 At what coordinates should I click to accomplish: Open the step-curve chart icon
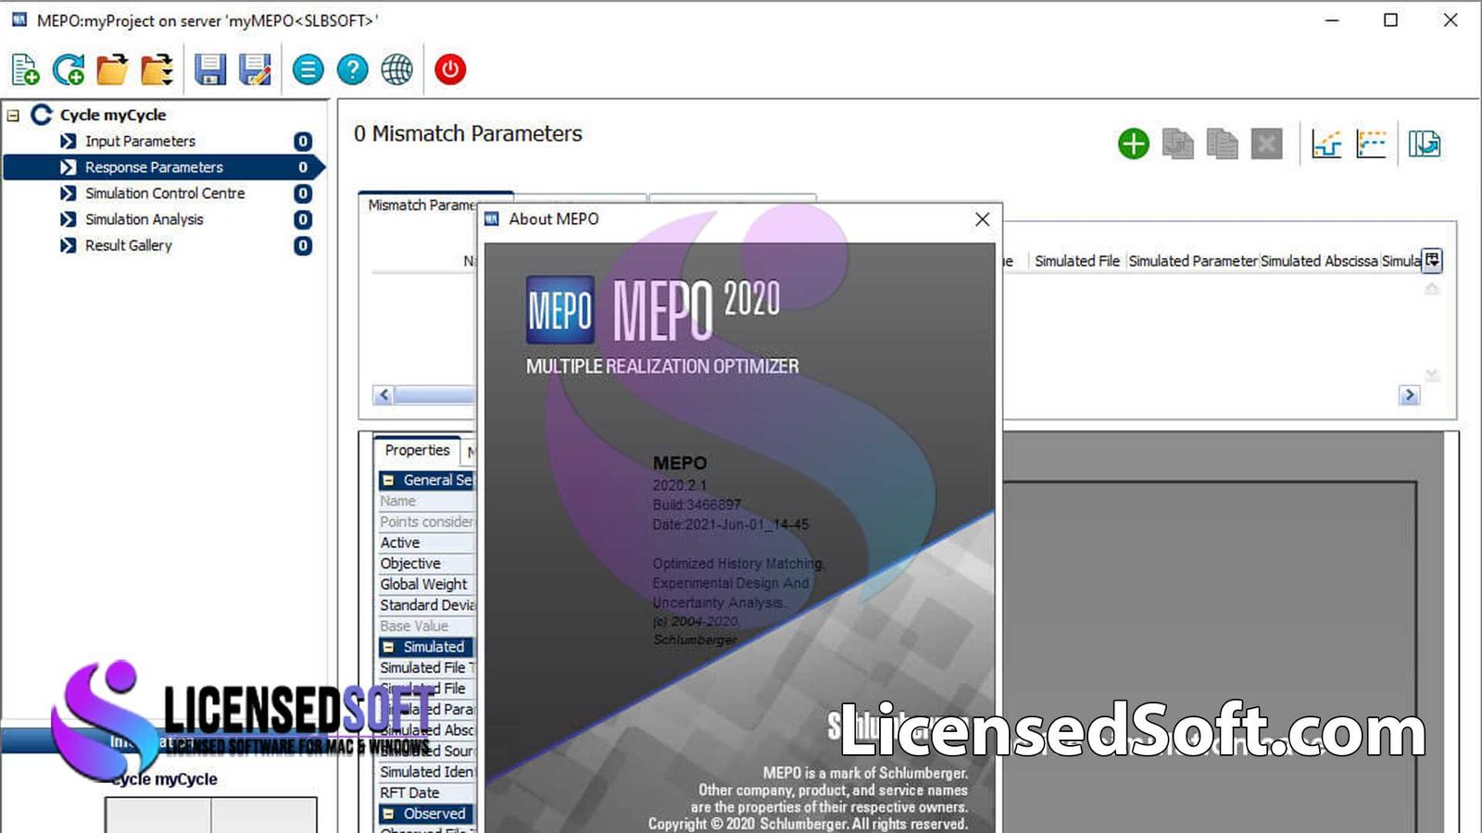[1326, 143]
